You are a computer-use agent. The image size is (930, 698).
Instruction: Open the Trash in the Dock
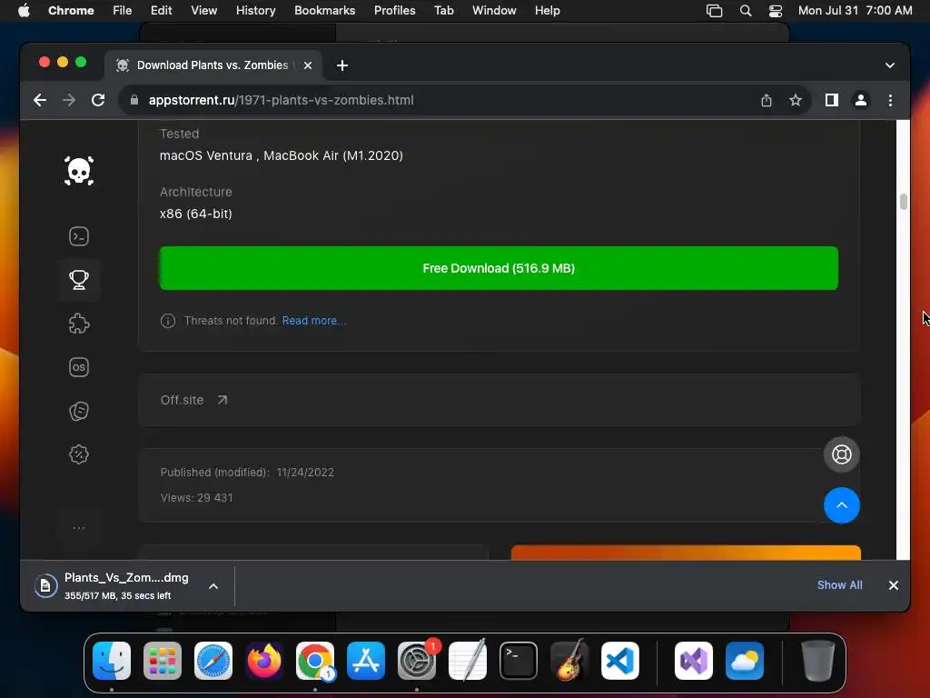(x=818, y=661)
